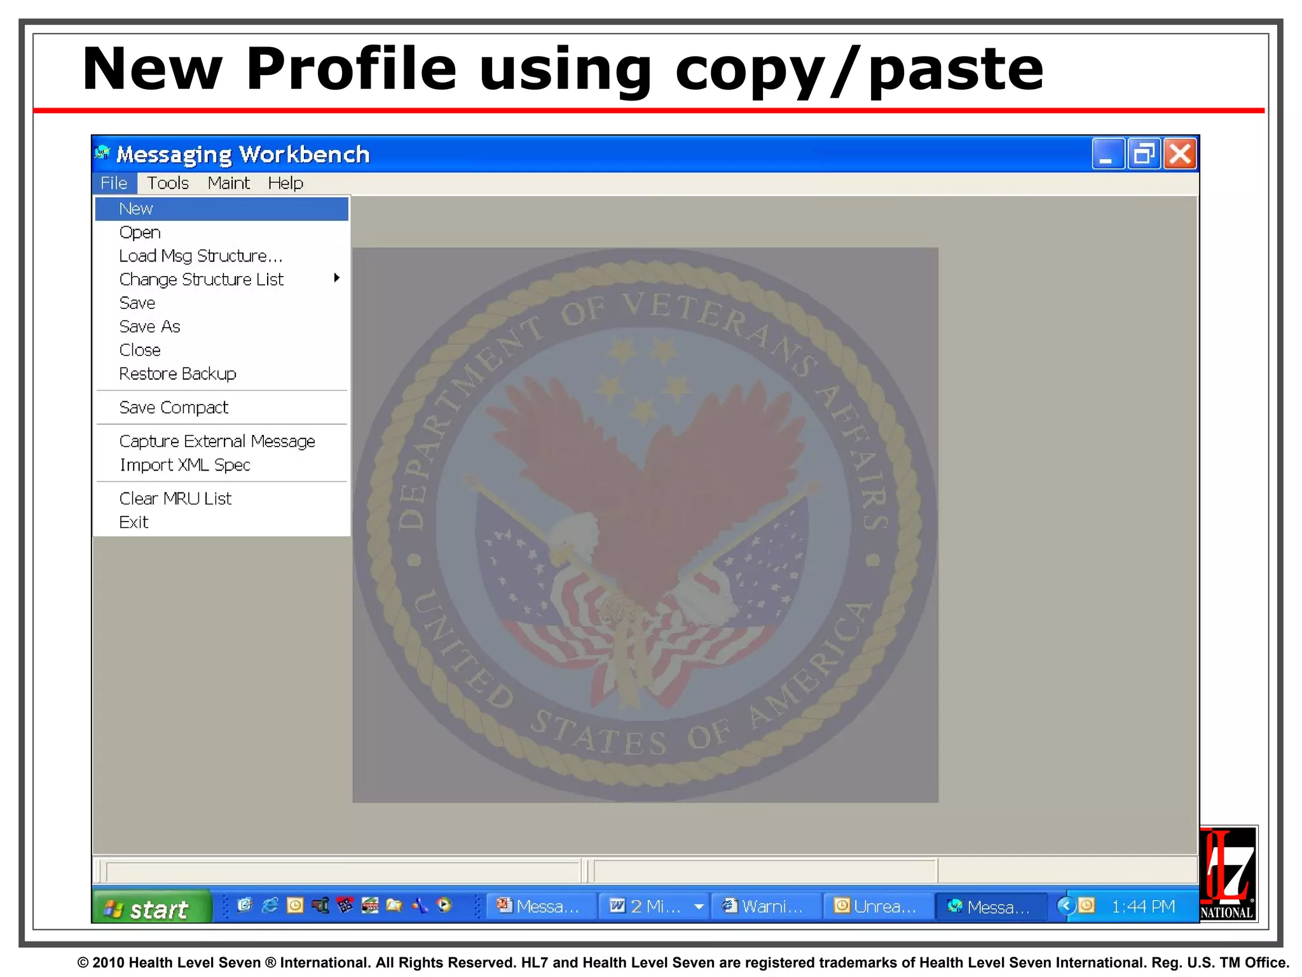The image size is (1302, 977).
Task: Select Capture External Message
Action: coord(221,441)
